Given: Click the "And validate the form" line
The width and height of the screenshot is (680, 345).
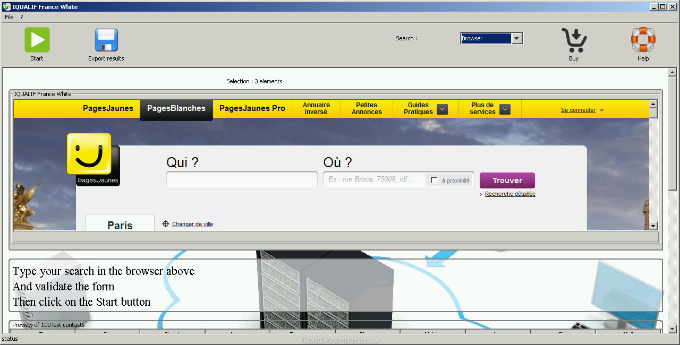Looking at the screenshot, I should pyautogui.click(x=64, y=287).
